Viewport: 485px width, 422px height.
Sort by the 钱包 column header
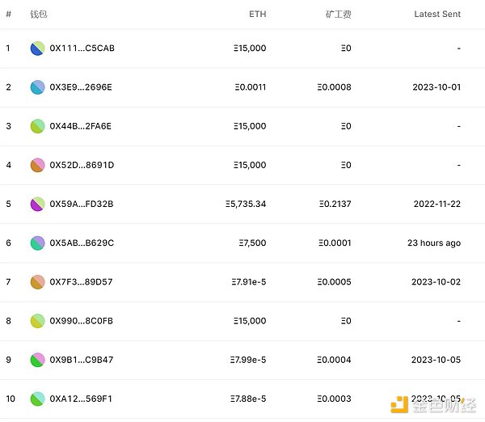tap(39, 15)
